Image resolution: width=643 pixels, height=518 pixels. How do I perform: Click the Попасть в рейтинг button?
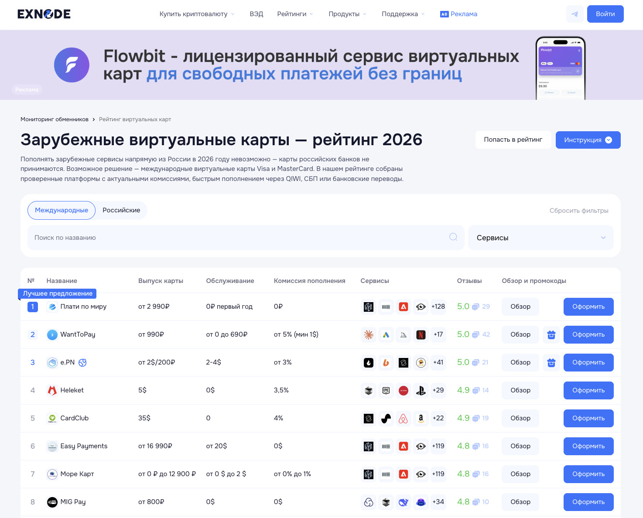pos(513,140)
